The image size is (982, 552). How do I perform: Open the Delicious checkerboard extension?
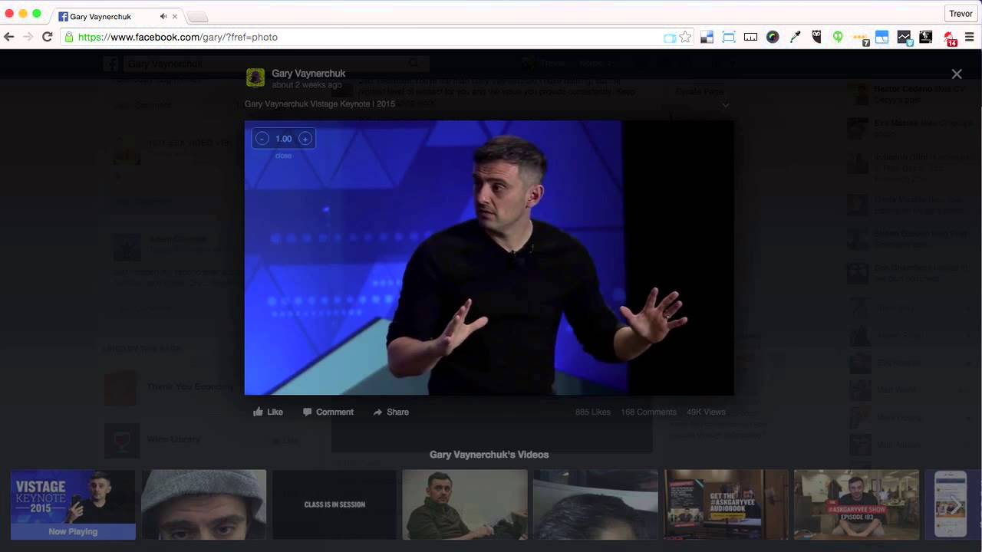click(x=707, y=37)
